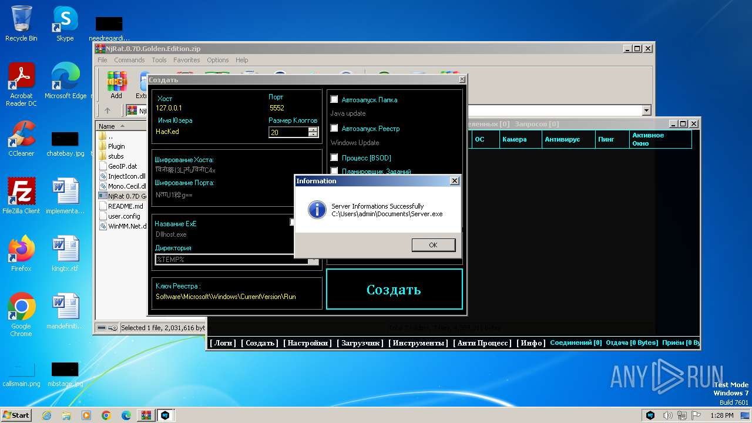Switch to [Анти Процесс] tab
Screen dimensions: 752x423
pos(482,343)
